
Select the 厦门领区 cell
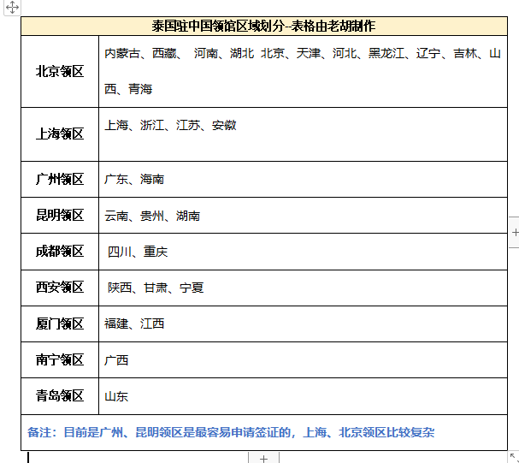click(x=60, y=324)
